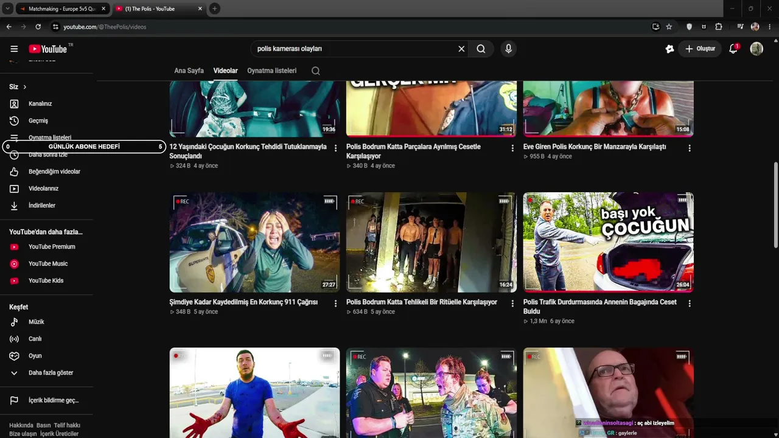The image size is (779, 438).
Task: Open title Eve Giren Polis Korkunç Bir Manzarayla Karşılaştı
Action: tap(595, 147)
